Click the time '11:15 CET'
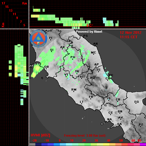Image resolution: width=146 pixels, height=146 pixels. click(128, 37)
